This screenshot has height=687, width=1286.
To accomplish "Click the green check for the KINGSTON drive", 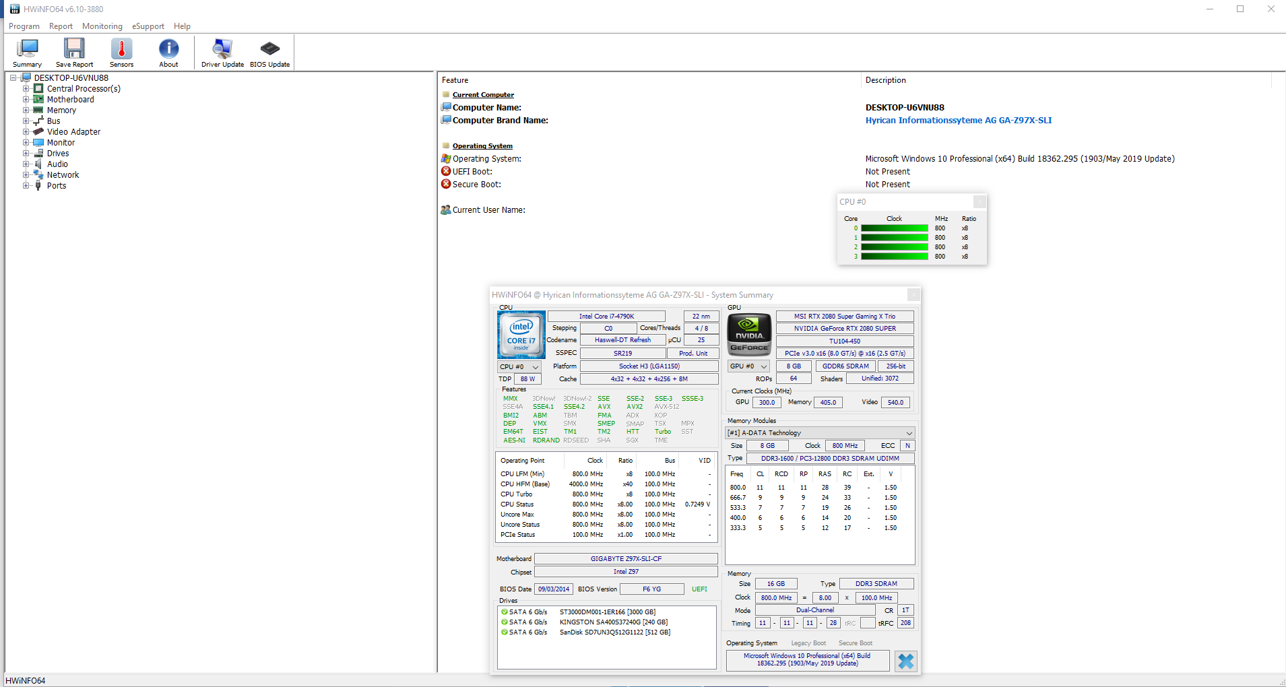I will [x=505, y=622].
